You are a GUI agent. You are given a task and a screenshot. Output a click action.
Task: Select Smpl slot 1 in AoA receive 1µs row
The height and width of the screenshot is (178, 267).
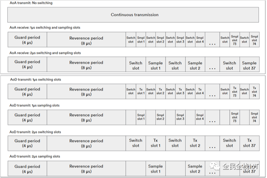[141, 40]
